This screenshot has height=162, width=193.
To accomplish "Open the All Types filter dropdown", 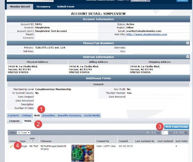I will pyautogui.click(x=23, y=133).
